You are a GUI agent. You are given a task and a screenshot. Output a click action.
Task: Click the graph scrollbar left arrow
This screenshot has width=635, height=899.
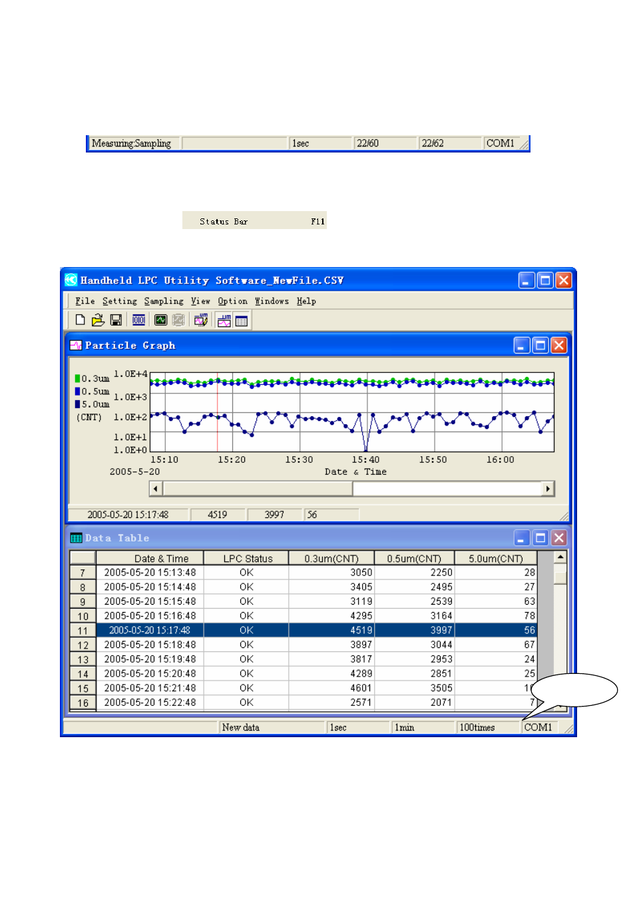pyautogui.click(x=156, y=489)
